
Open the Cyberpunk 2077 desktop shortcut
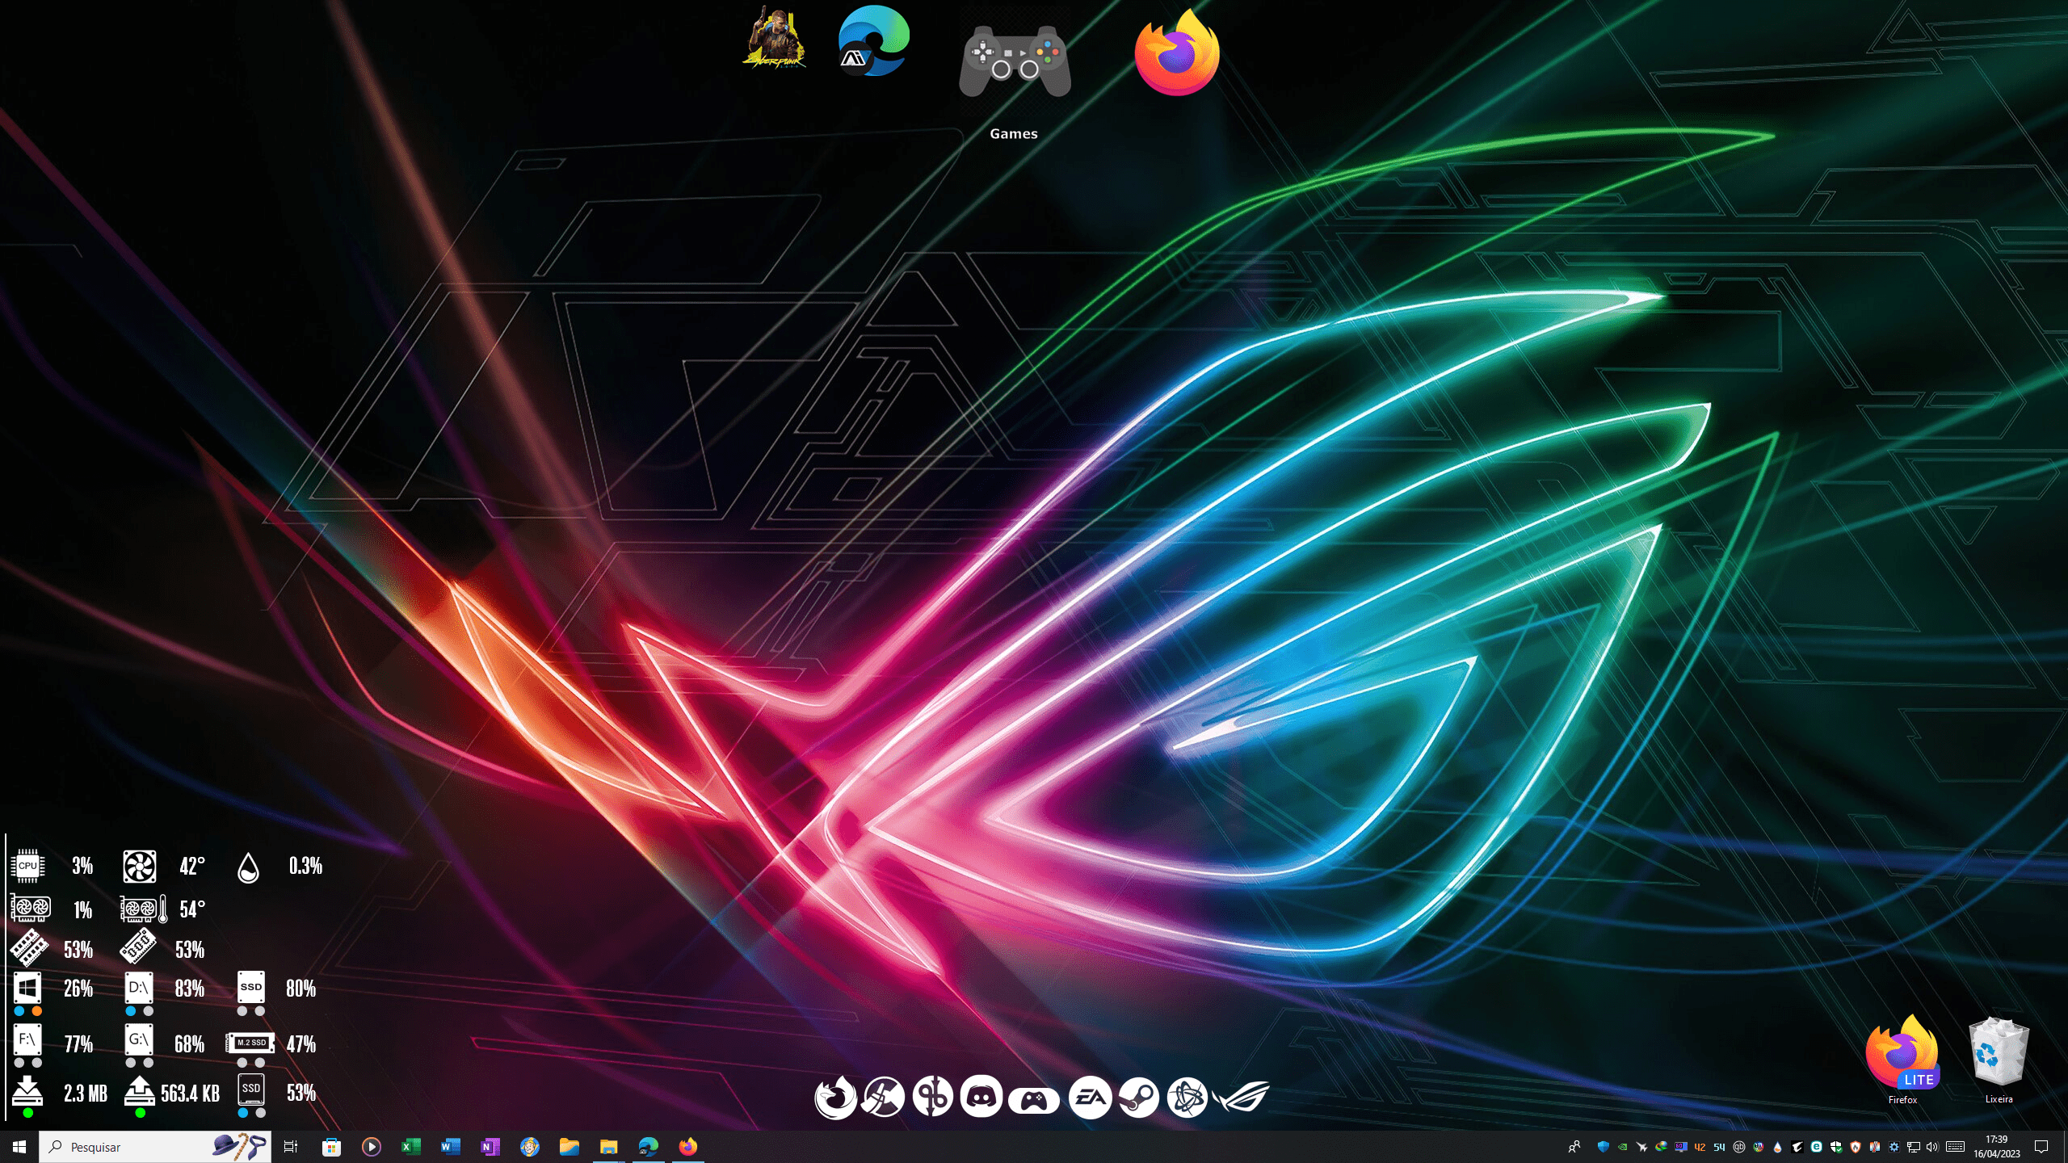point(775,39)
